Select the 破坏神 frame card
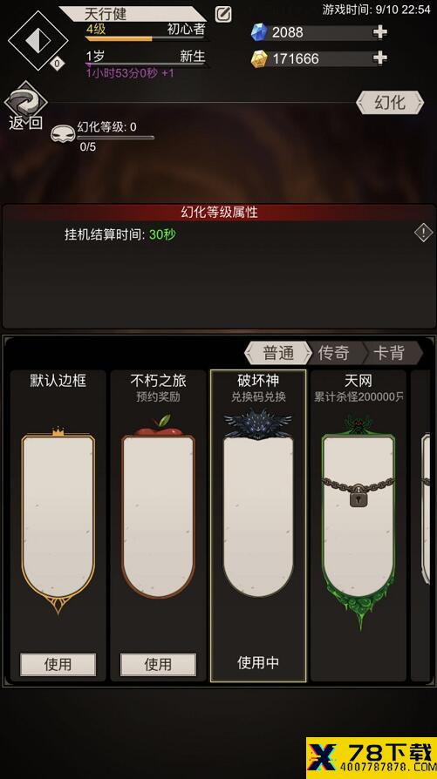437x779 pixels. (258, 525)
